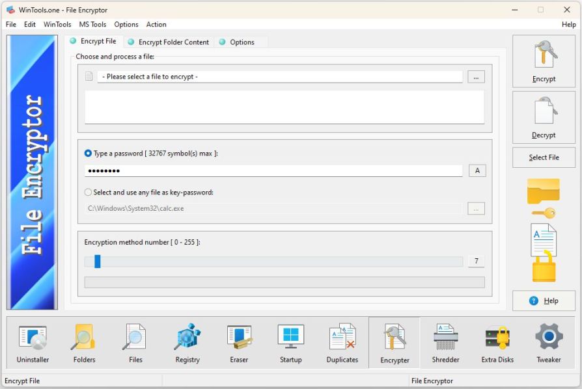Open the Options menu in menu bar
Image resolution: width=582 pixels, height=389 pixels.
point(126,25)
